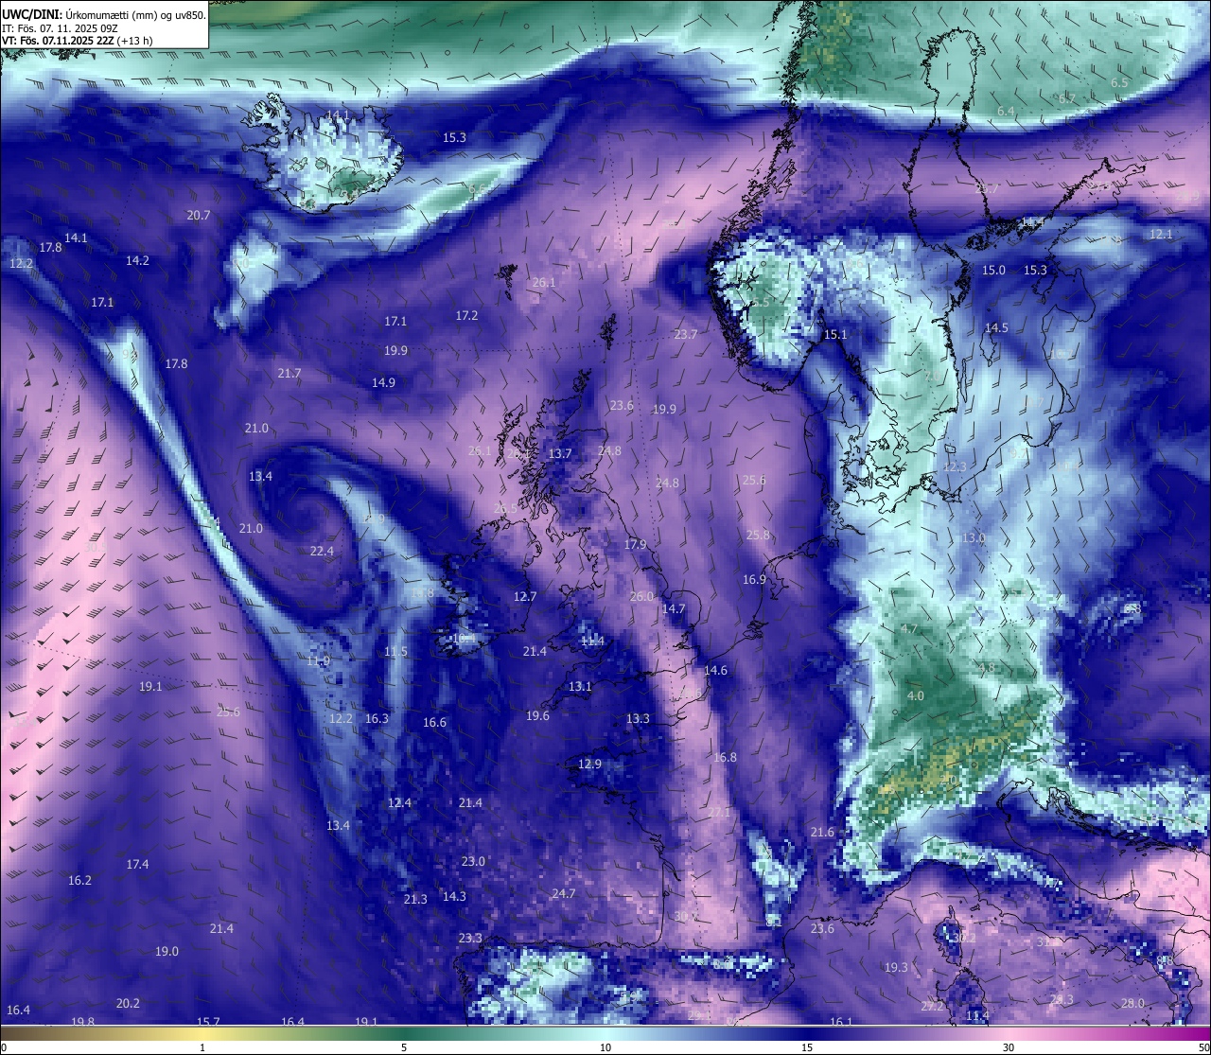Click the 19.0 map value
Screen dimensions: 1211x1055
click(x=167, y=952)
